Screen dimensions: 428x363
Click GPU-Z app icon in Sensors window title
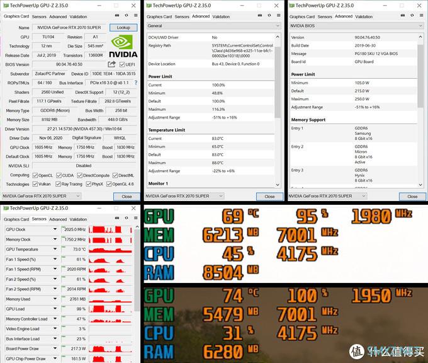click(6, 209)
